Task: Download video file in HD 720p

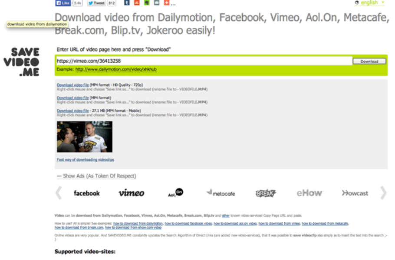Action: tap(72, 85)
